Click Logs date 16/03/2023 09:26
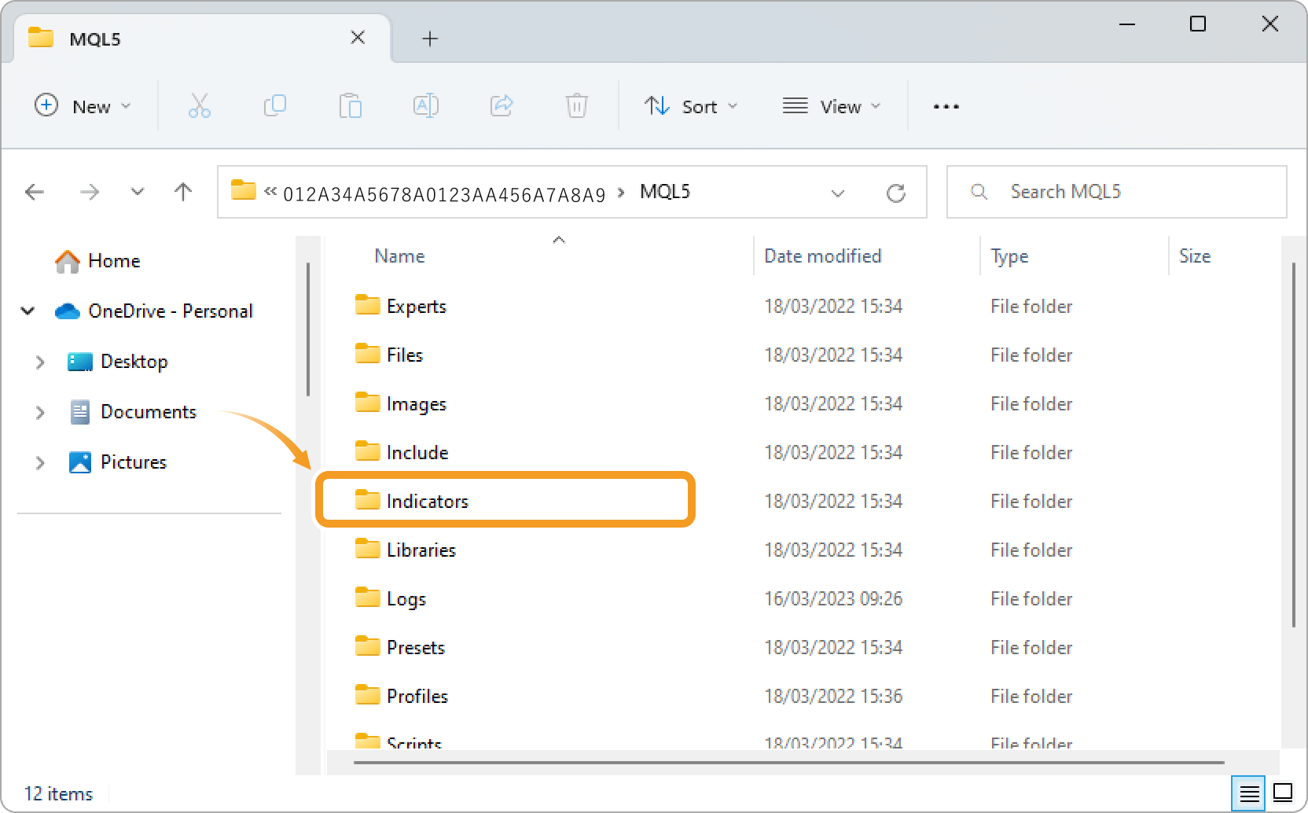 coord(833,599)
